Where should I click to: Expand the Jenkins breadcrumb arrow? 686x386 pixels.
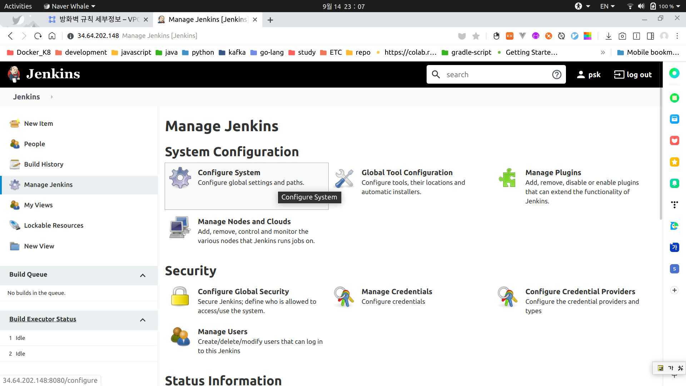[x=52, y=97]
